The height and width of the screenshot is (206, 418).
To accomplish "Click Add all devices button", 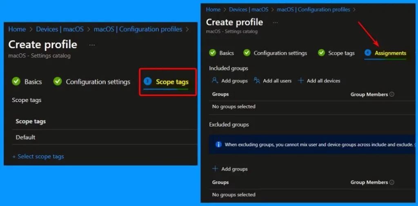I will [x=319, y=80].
